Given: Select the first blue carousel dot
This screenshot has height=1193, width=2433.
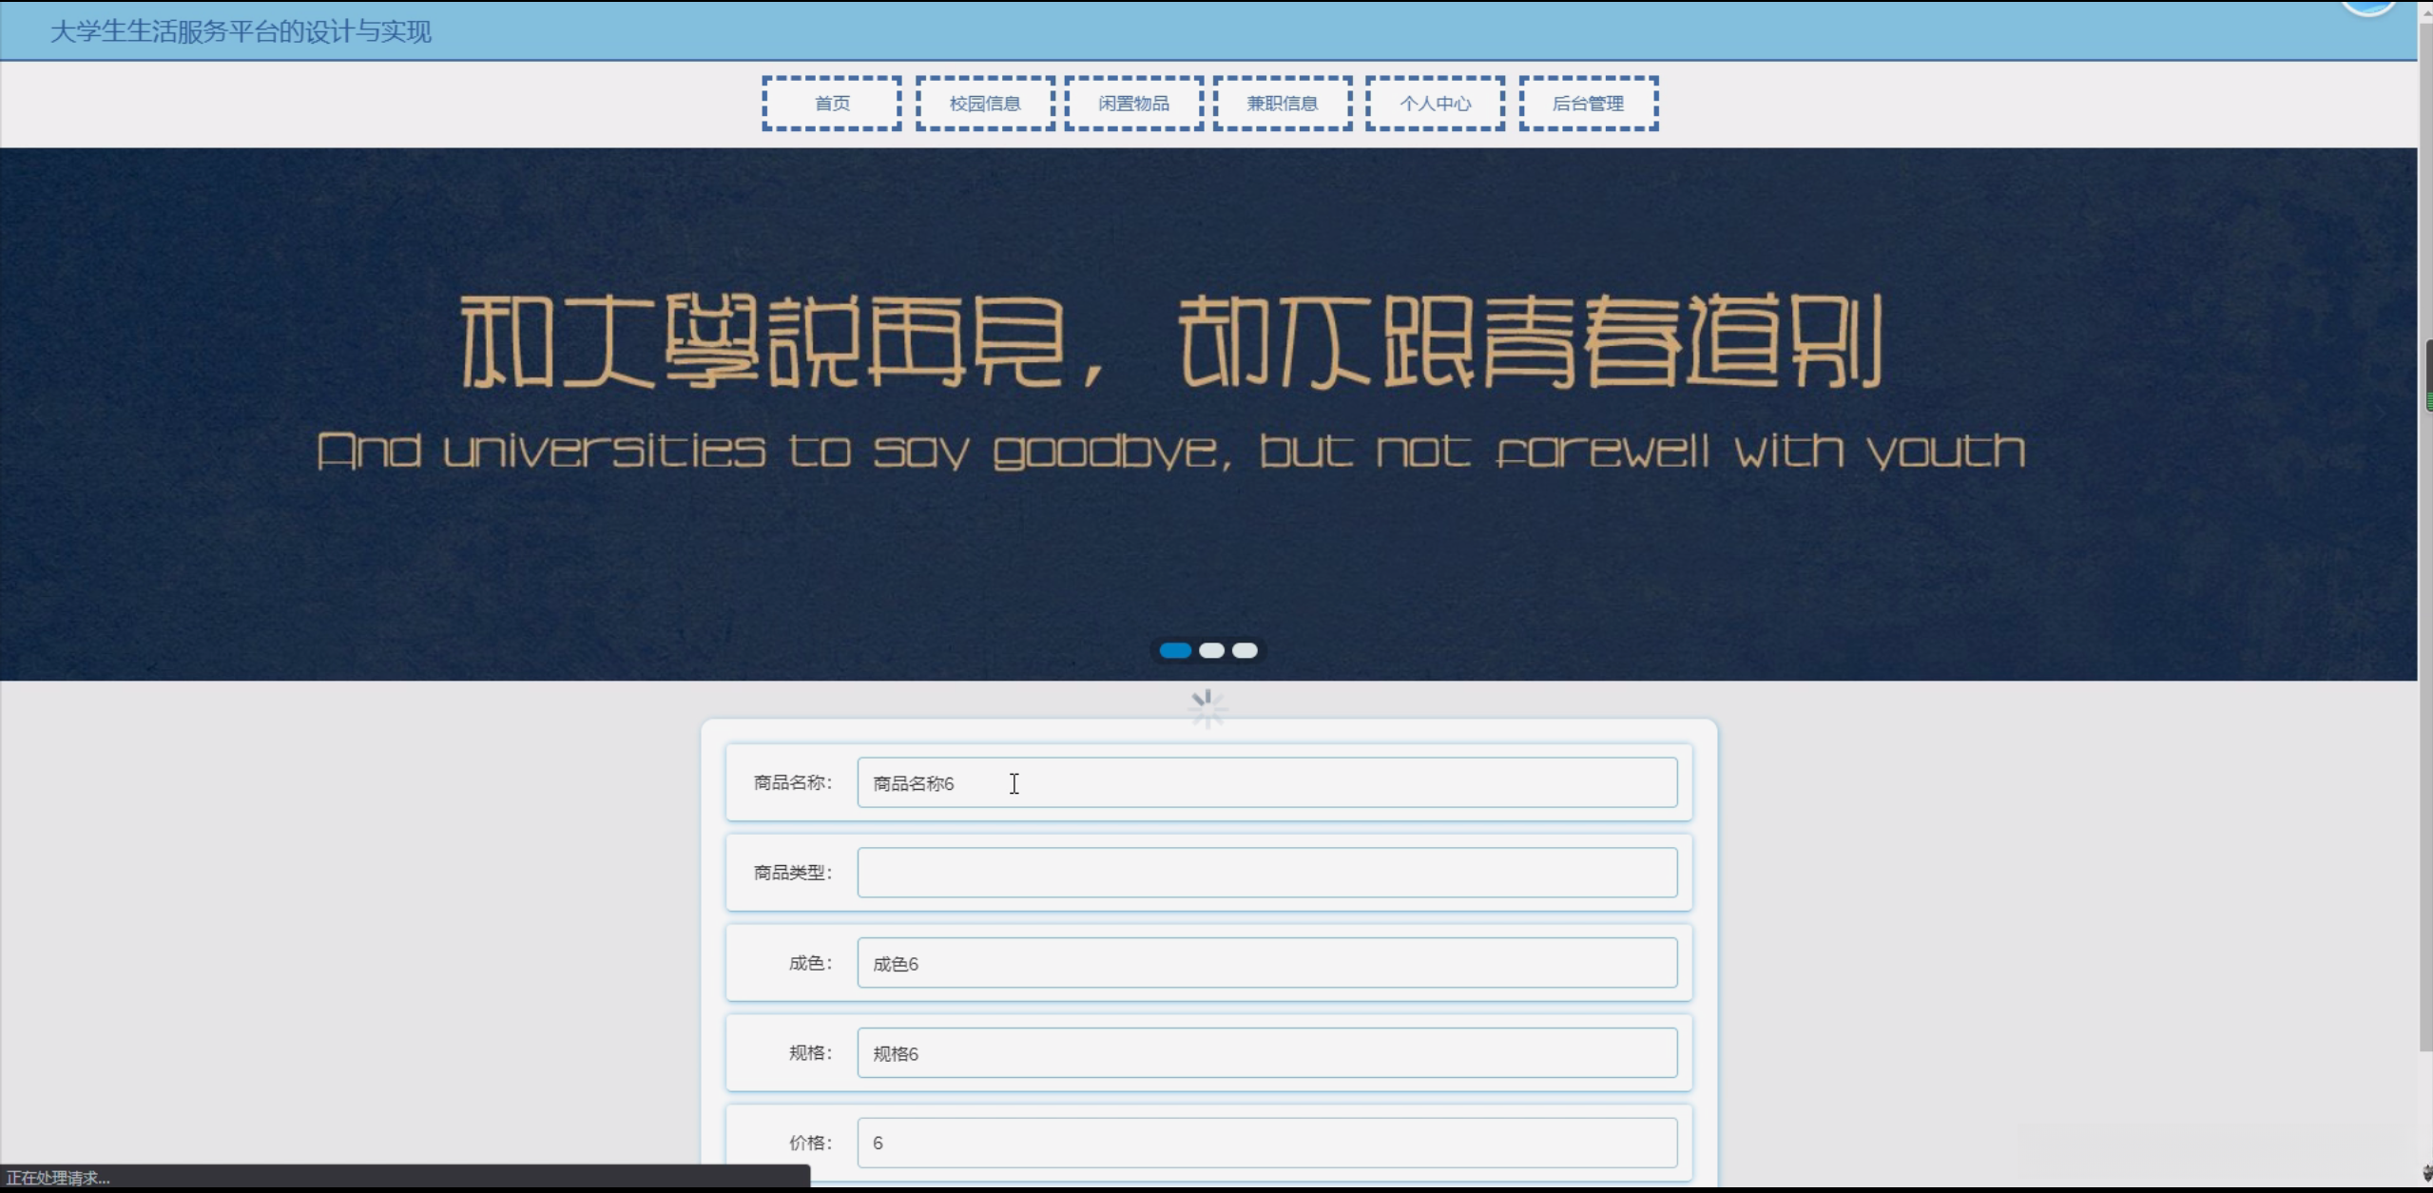Looking at the screenshot, I should pos(1175,650).
